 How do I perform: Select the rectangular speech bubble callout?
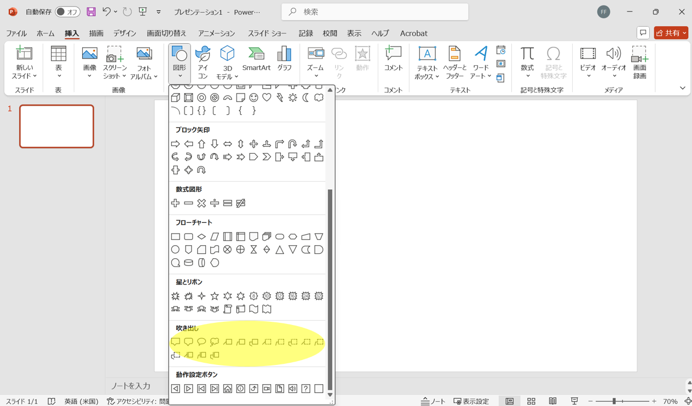click(x=175, y=342)
